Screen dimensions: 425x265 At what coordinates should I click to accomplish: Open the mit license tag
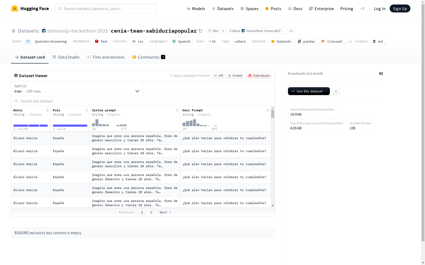[378, 41]
